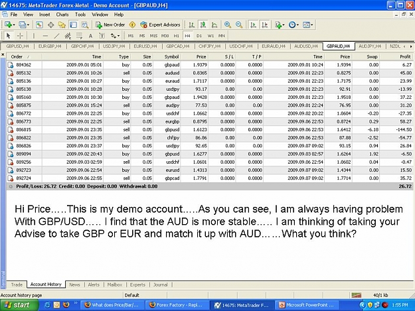415x311 pixels.
Task: Click connection status bars indicator
Action: click(x=357, y=295)
